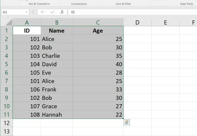Select the cell containing Charlie

coord(57,56)
